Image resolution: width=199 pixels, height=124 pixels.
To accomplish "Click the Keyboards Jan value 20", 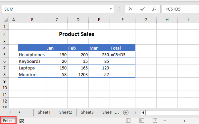I will pos(57,61).
